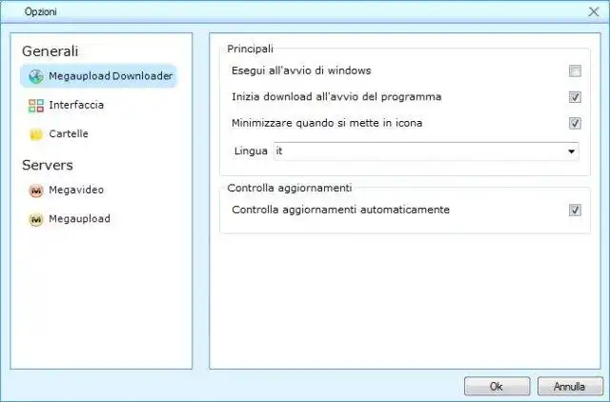Click the Megavideo orange M icon

point(36,191)
